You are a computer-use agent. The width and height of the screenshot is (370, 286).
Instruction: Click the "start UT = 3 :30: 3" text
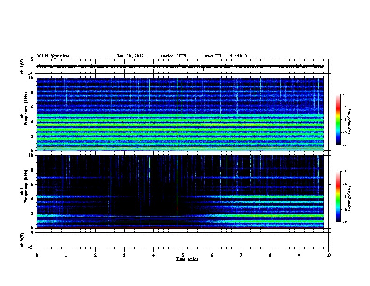[x=226, y=56]
